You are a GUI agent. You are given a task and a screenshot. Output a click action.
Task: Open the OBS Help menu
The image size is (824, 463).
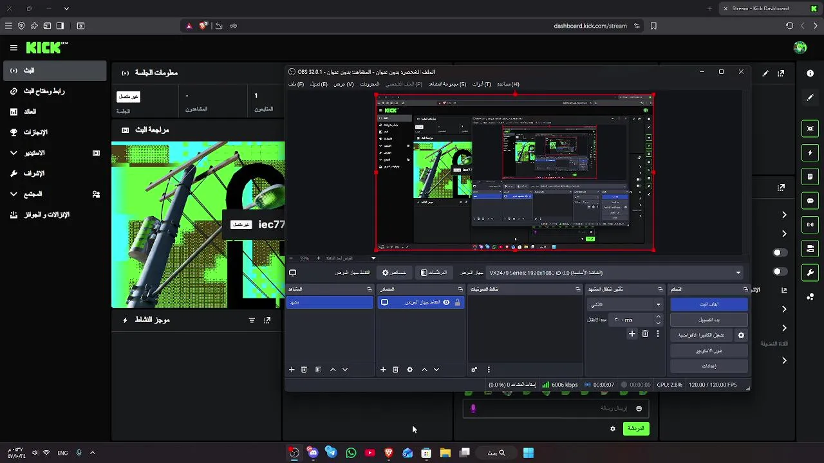pos(508,84)
